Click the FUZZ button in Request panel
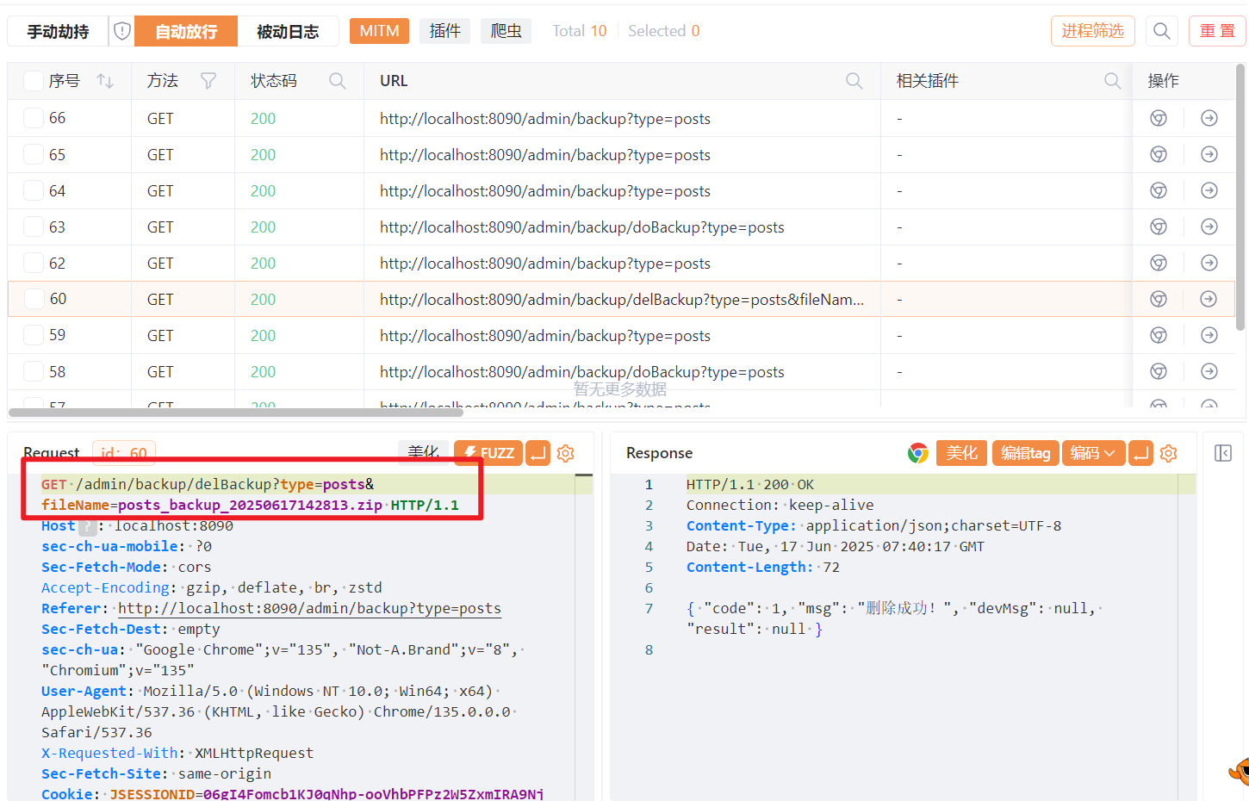This screenshot has width=1249, height=801. [488, 453]
